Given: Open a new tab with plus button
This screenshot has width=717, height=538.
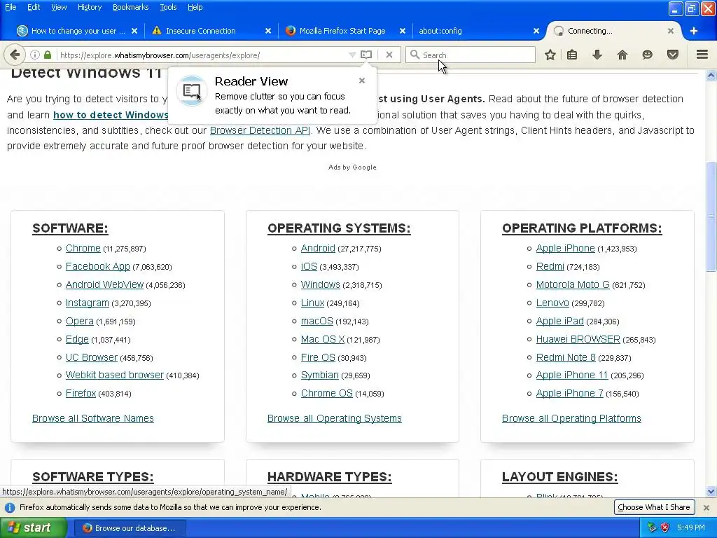Looking at the screenshot, I should (x=694, y=31).
